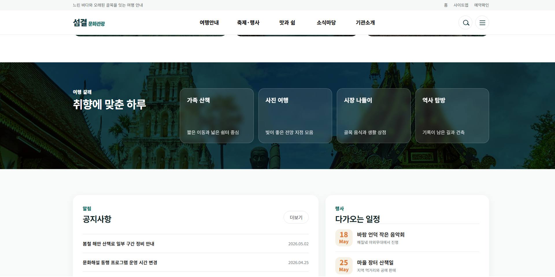Viewport: 555px width, 277px height.
Task: Select the 시장 나들이 card
Action: tap(374, 116)
